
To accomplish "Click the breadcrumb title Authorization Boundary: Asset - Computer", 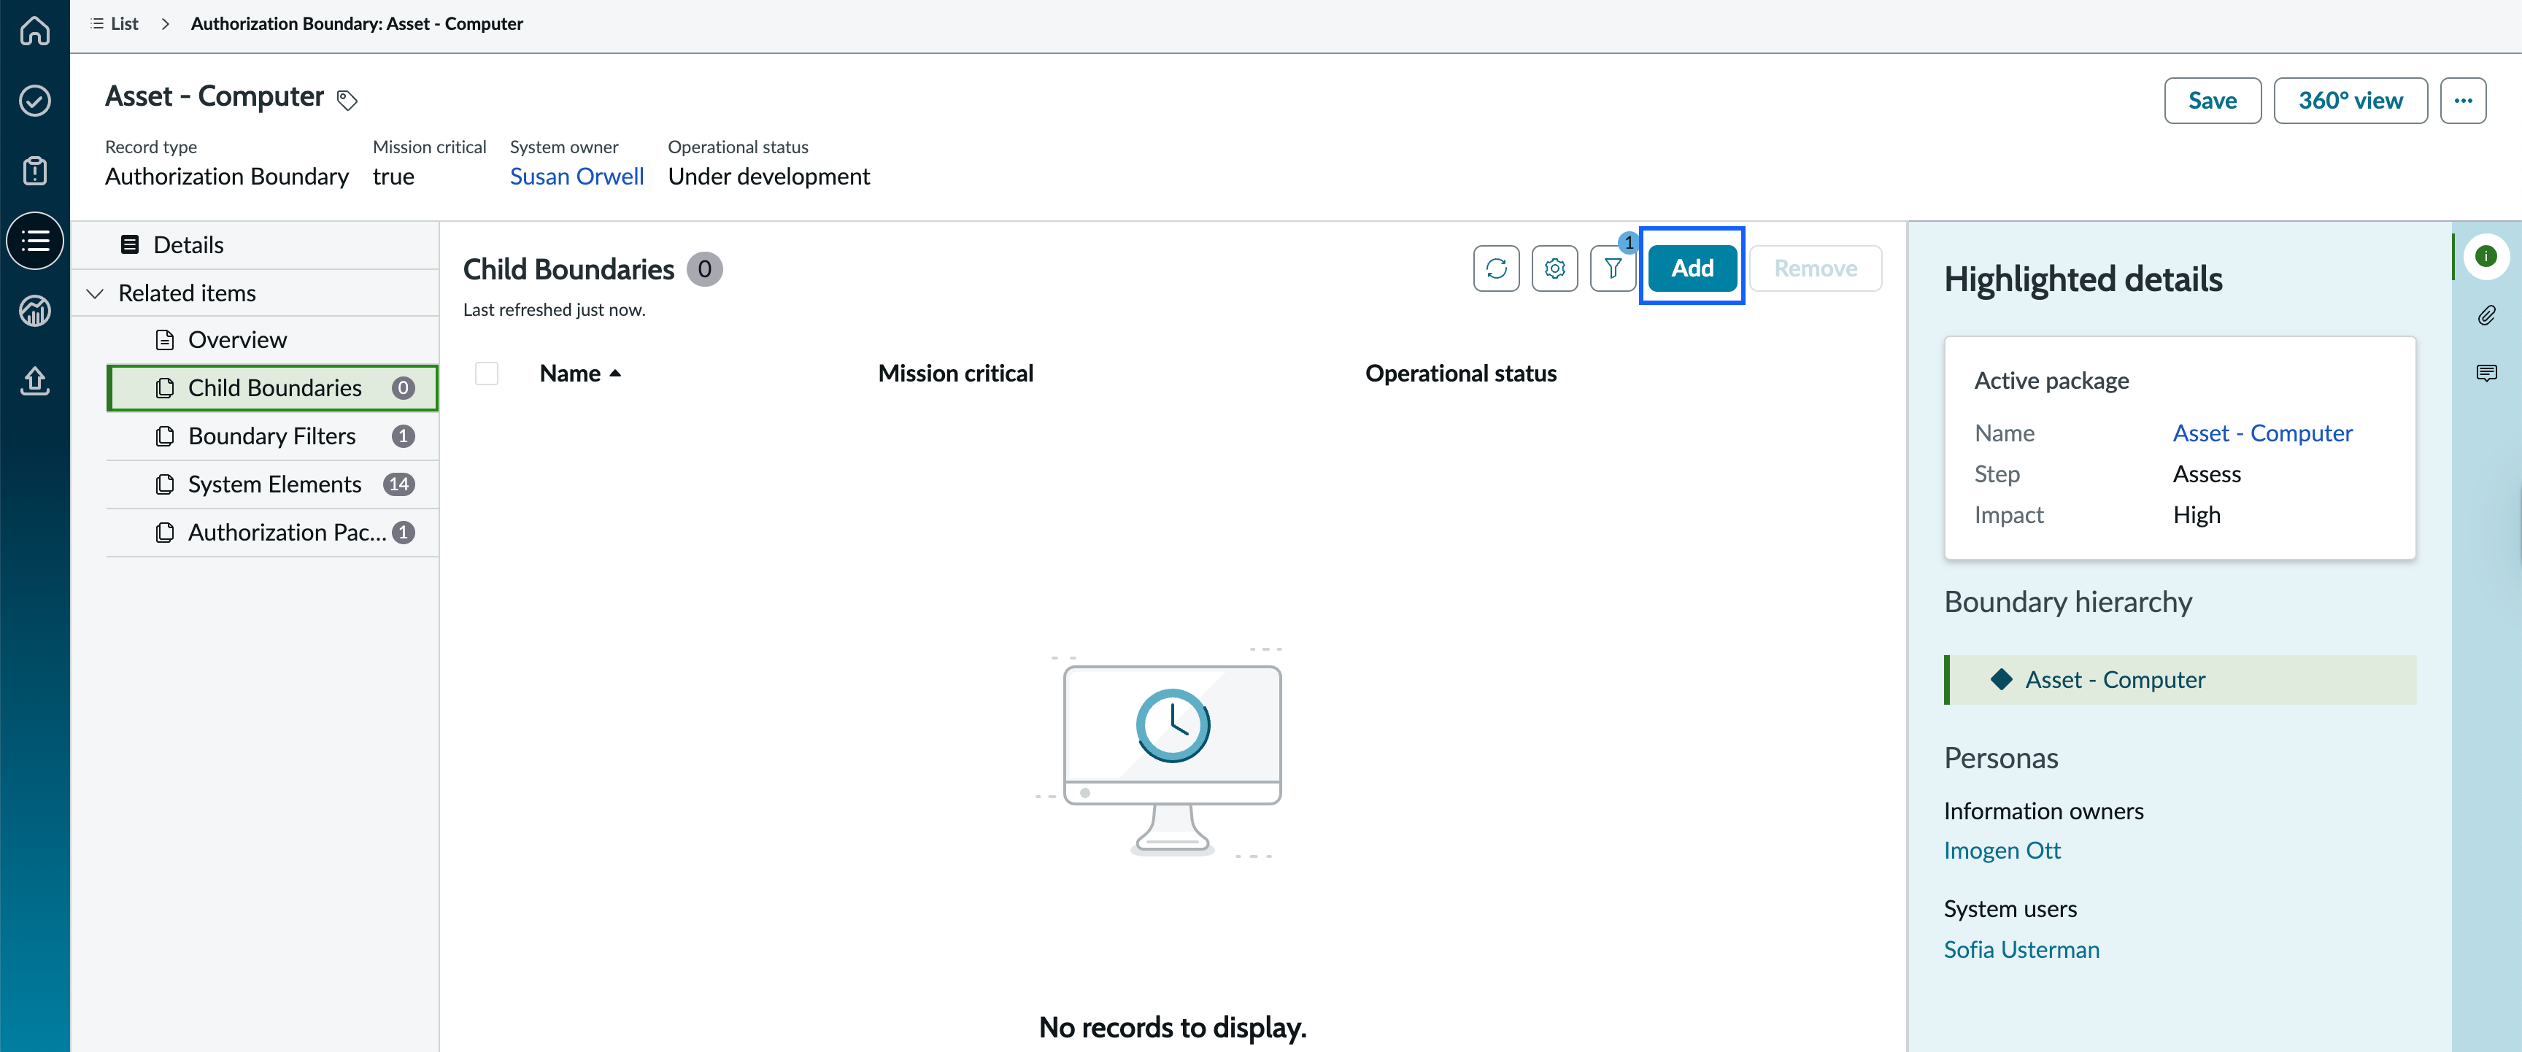I will [x=358, y=23].
